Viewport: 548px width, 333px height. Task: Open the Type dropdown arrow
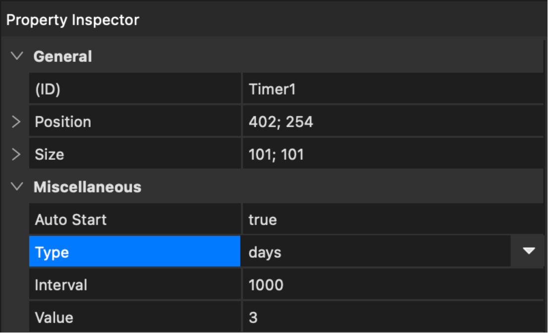pos(529,251)
